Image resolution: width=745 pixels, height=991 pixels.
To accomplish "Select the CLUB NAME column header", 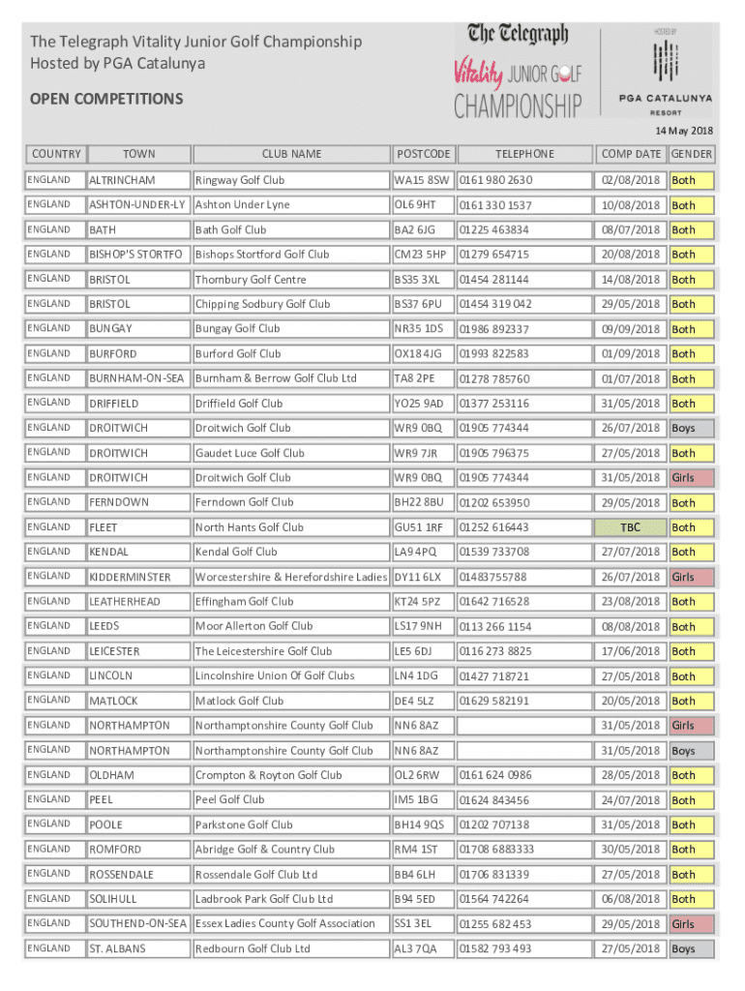I will pos(291,154).
